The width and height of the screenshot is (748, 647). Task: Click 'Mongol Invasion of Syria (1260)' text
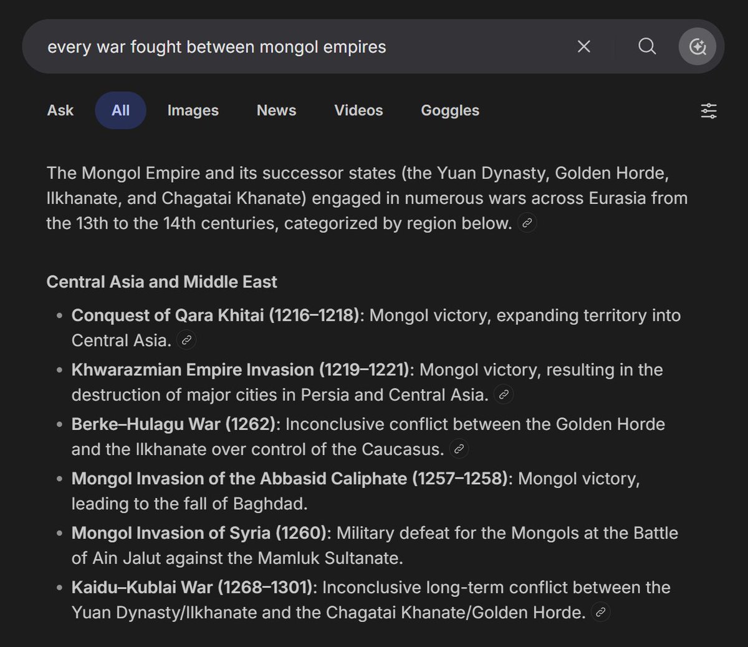pyautogui.click(x=199, y=533)
